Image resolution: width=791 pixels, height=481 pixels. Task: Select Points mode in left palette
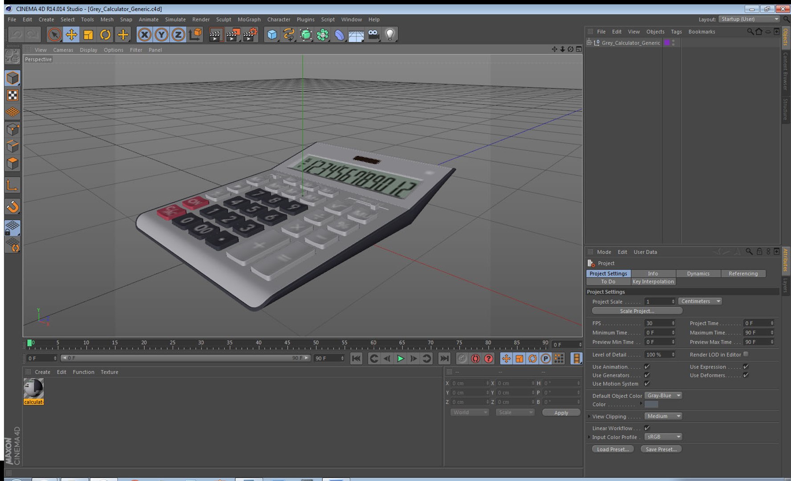12,130
